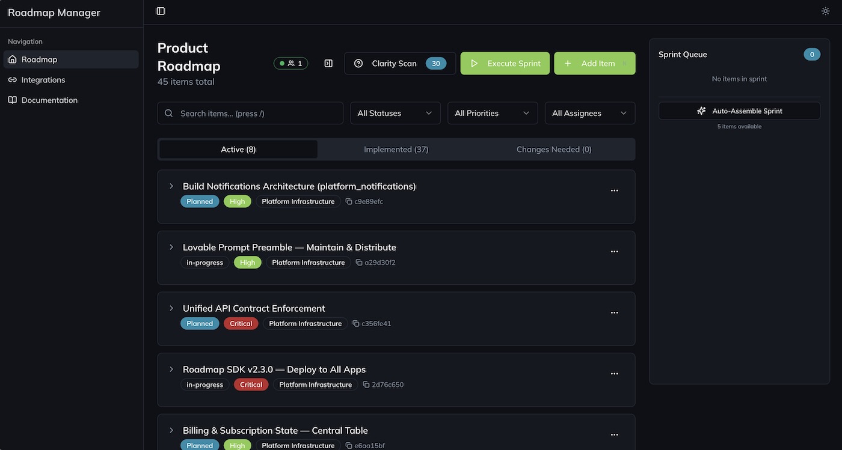Expand Unified API Contract Enforcement item
The height and width of the screenshot is (450, 842).
tap(171, 308)
